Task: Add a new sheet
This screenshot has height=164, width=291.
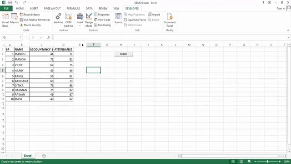Action: [x=44, y=156]
